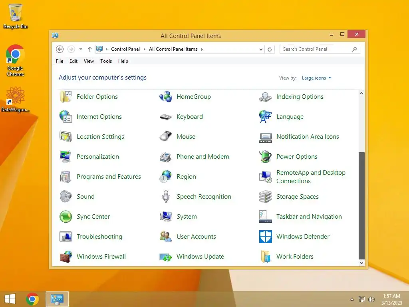Expand the chevron before Control Panel breadcrumb
This screenshot has width=409, height=307.
[106, 49]
